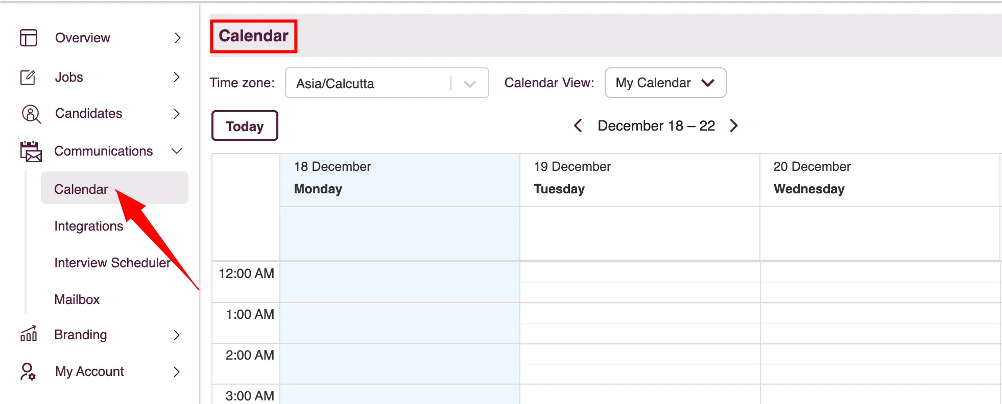Click the Candidates person-search icon

[x=31, y=114]
